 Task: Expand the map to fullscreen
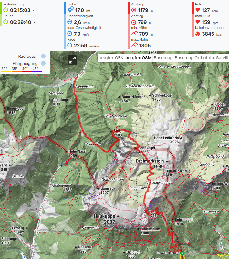pyautogui.click(x=72, y=60)
